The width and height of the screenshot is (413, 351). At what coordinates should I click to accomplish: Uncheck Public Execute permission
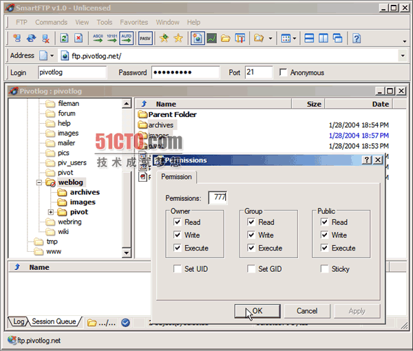point(324,248)
